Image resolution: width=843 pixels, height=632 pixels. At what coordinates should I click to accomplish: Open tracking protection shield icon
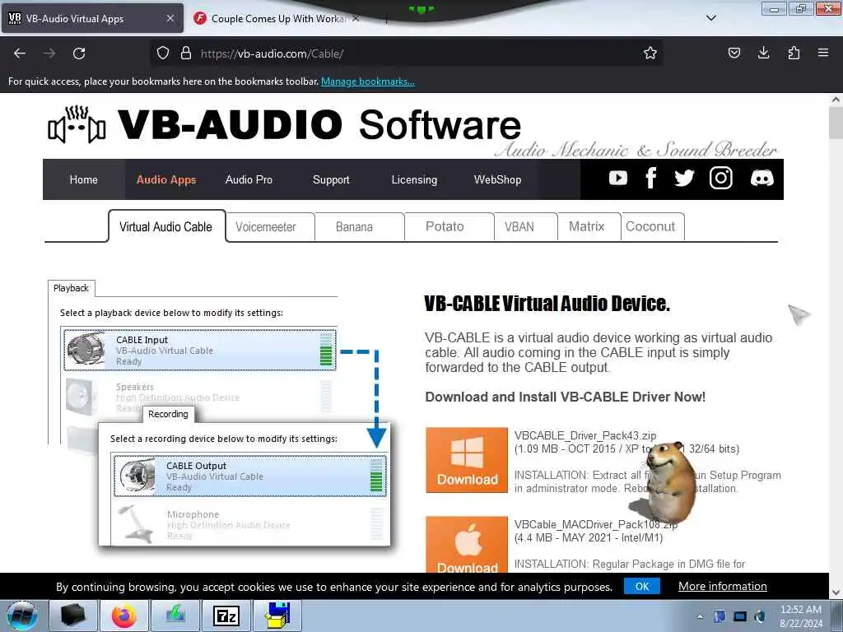click(163, 53)
